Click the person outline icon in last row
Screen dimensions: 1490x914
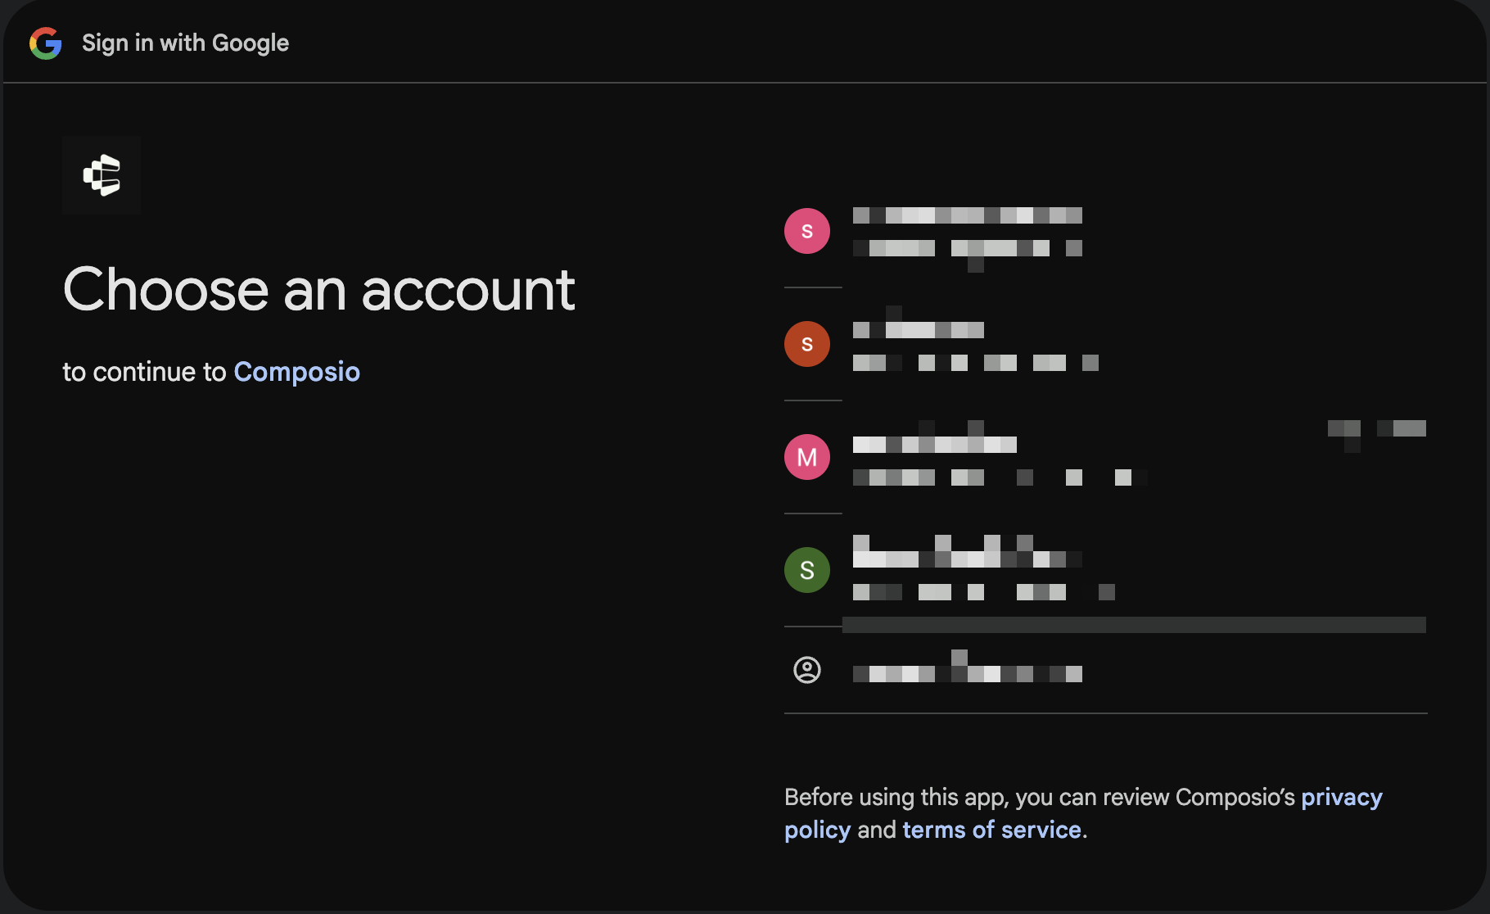pyautogui.click(x=807, y=670)
